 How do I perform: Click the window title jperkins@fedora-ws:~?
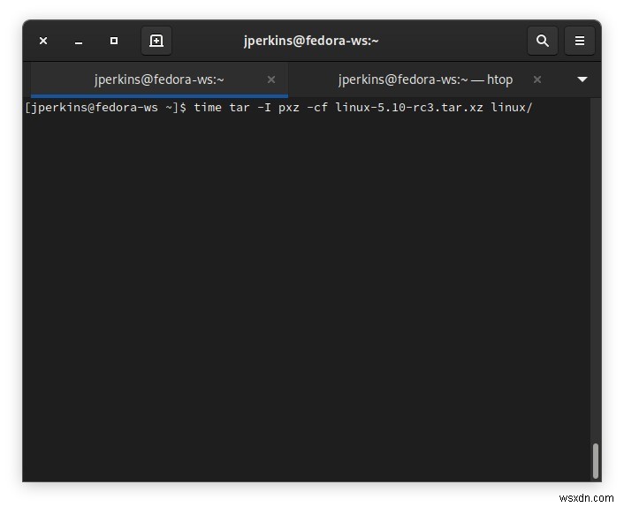tap(311, 41)
